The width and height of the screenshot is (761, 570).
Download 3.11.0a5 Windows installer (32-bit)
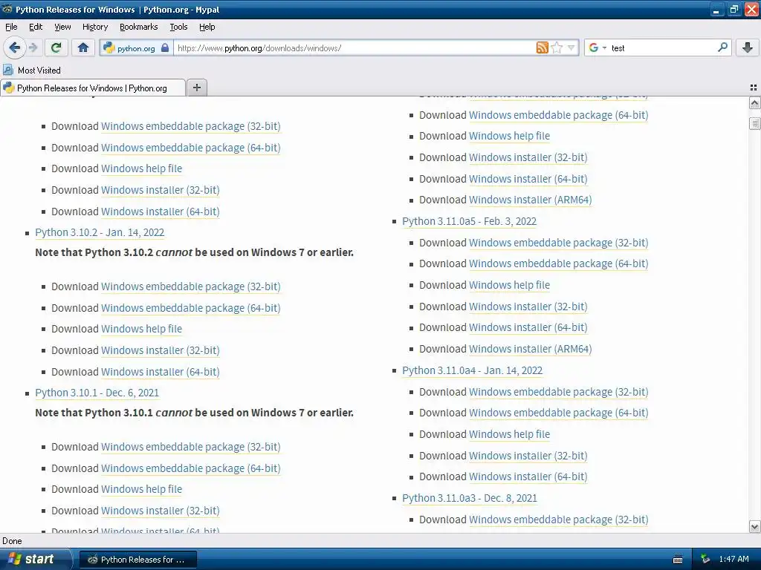tap(528, 307)
